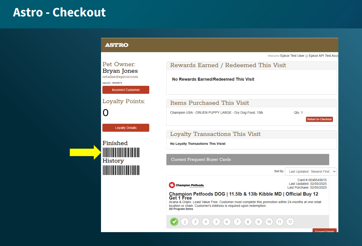Click stamp circle number 6
Screen dimensions: 362x246
(227, 222)
